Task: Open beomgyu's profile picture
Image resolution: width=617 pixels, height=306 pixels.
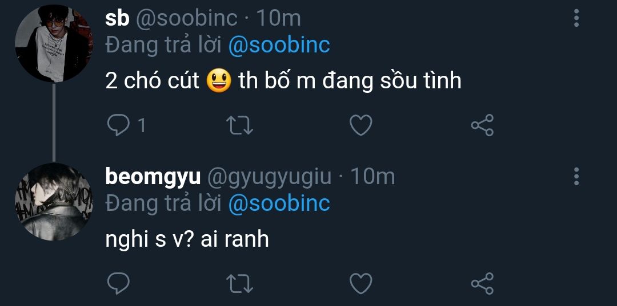Action: pos(54,201)
